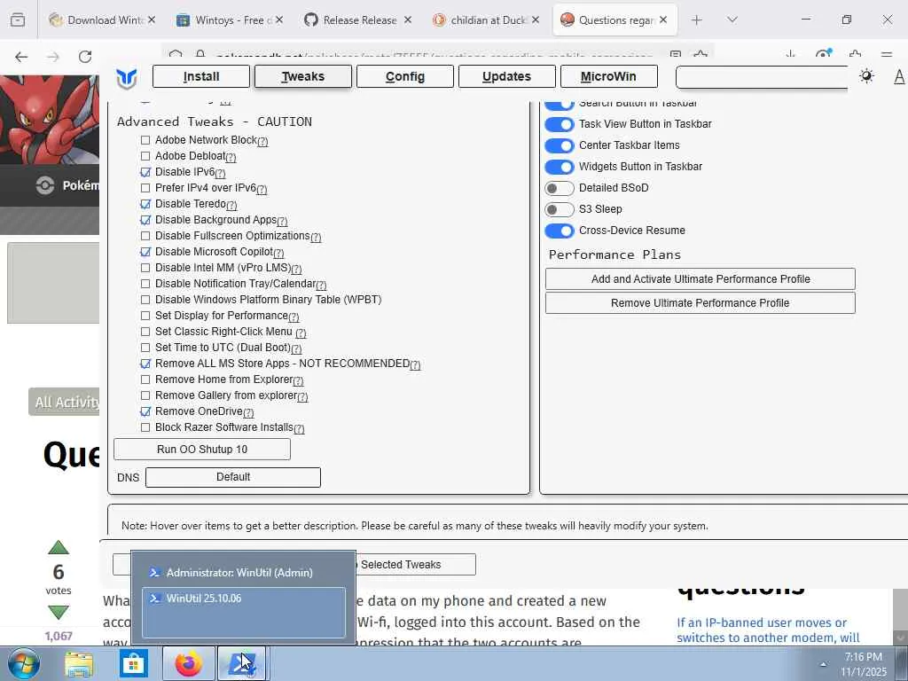Image resolution: width=908 pixels, height=681 pixels.
Task: Open Firefox View icon at tab bar start
Action: (18, 20)
